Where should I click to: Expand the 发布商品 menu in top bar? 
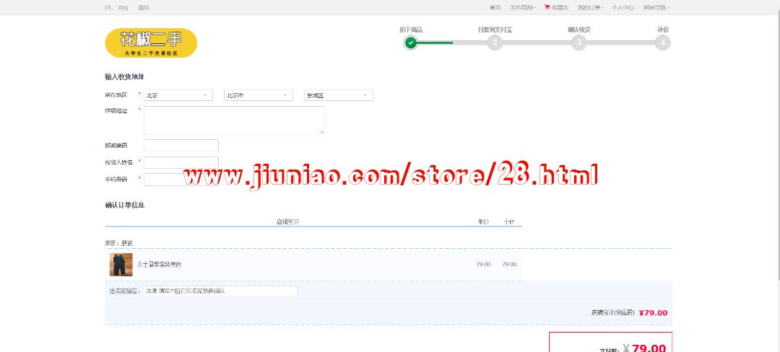(523, 7)
